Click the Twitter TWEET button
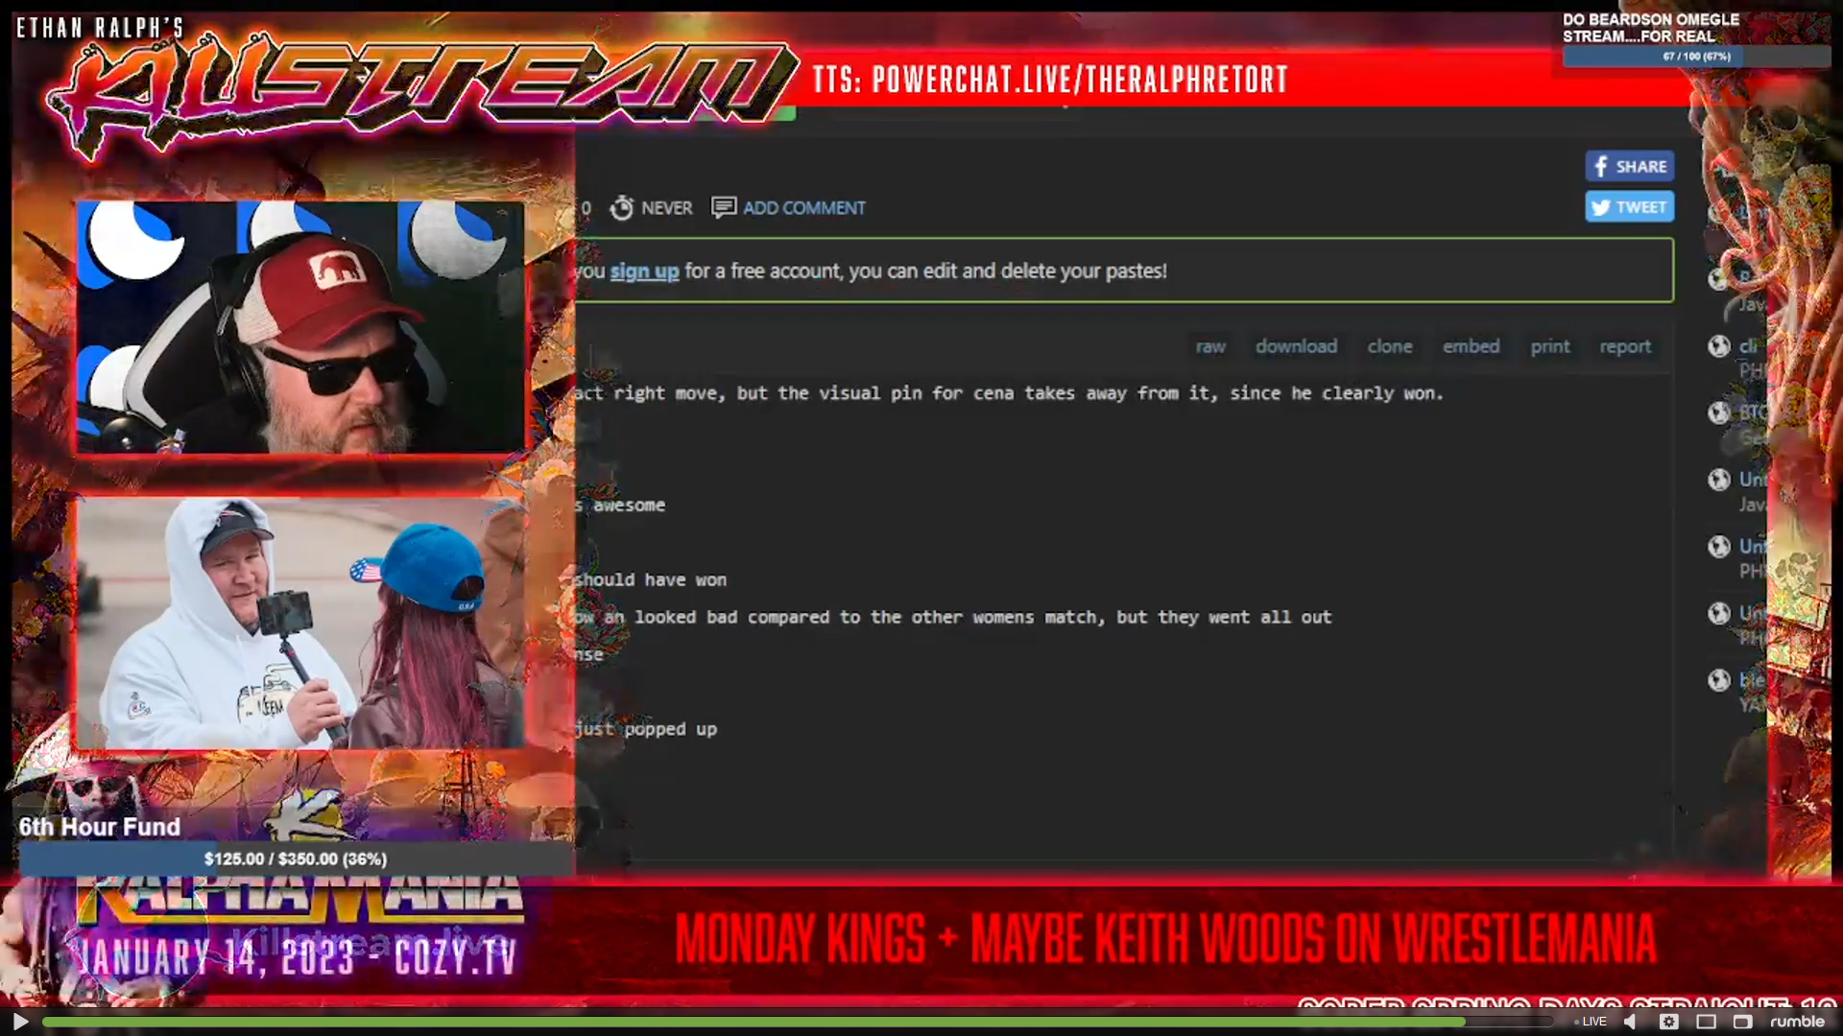 [x=1630, y=206]
